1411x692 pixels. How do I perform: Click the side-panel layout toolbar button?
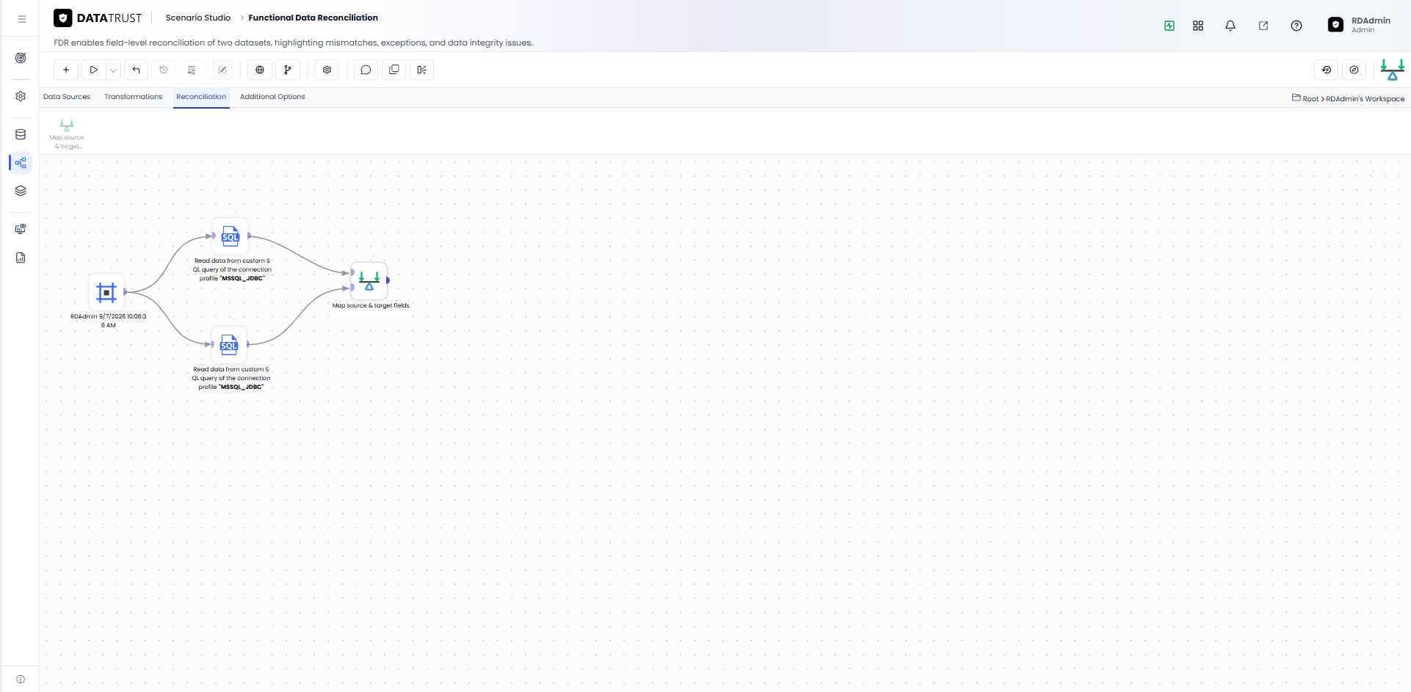pos(421,70)
